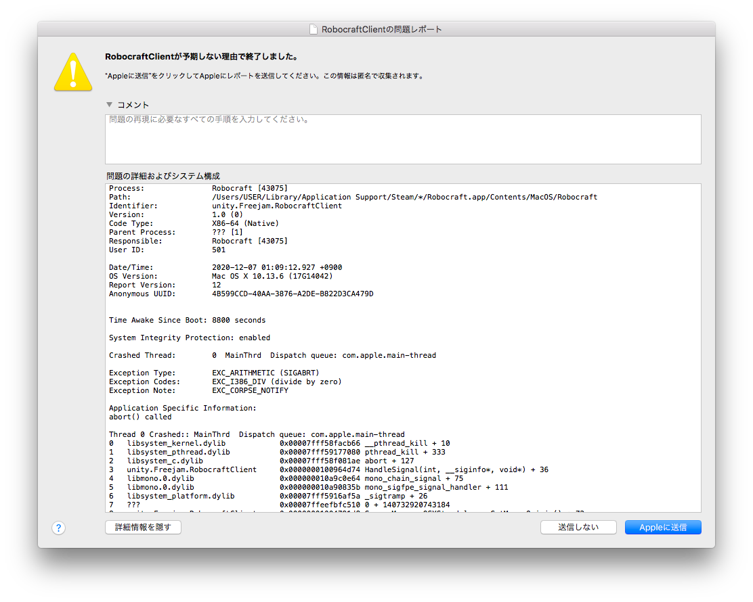Click the RobocraftClientの問題レポート window title
This screenshot has width=753, height=602.
tap(381, 29)
